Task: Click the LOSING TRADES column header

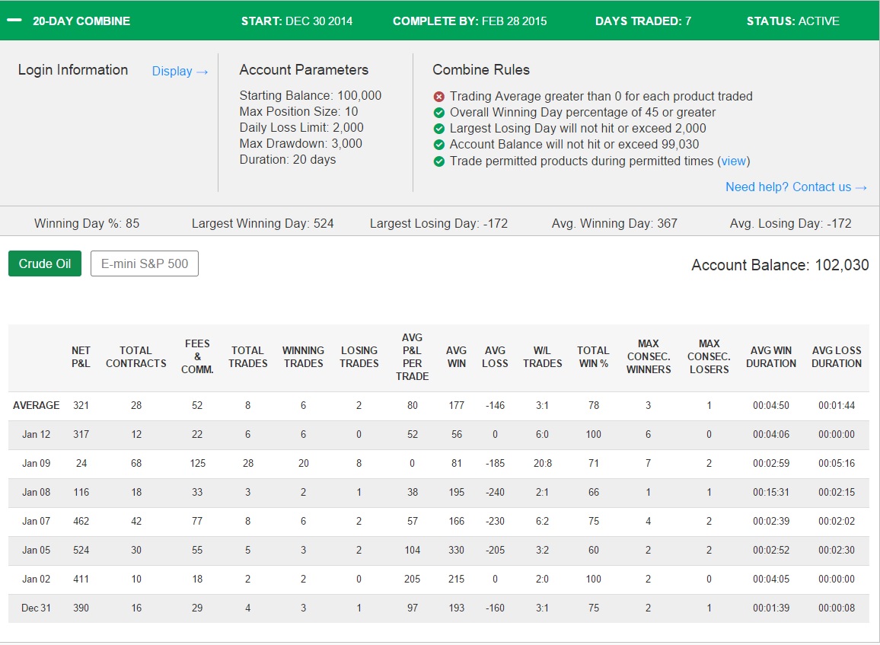Action: click(359, 356)
